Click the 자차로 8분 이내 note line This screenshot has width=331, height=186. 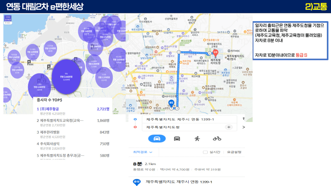click(x=269, y=41)
